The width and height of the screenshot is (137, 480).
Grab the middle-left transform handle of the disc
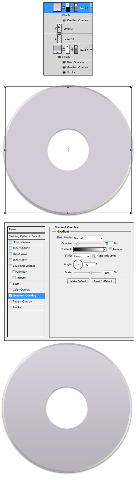click(5, 150)
